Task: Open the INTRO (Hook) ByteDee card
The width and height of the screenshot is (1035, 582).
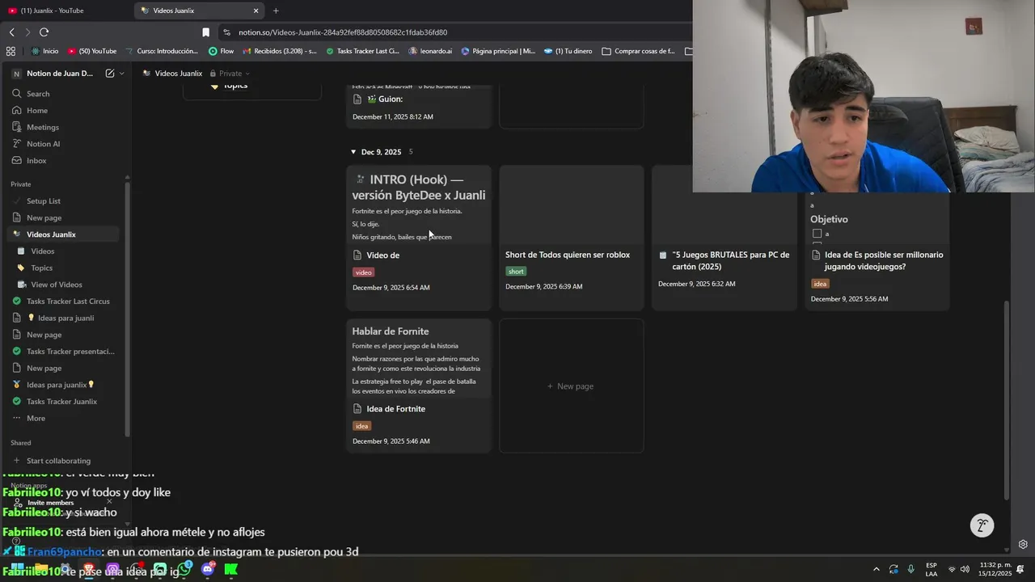Action: (419, 238)
